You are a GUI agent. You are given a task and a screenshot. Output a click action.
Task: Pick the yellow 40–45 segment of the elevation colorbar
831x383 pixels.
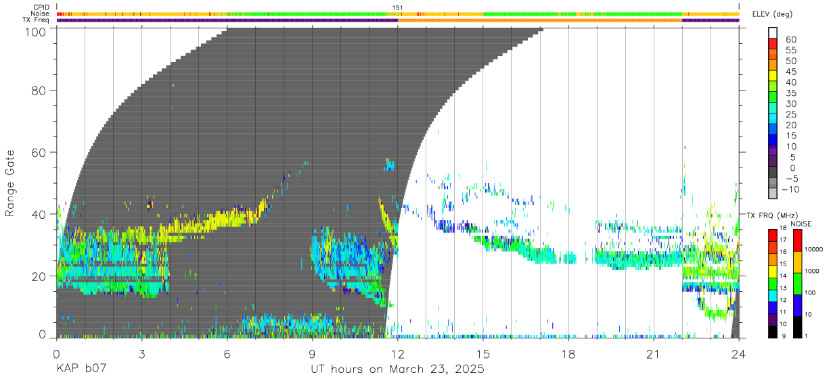tap(773, 76)
